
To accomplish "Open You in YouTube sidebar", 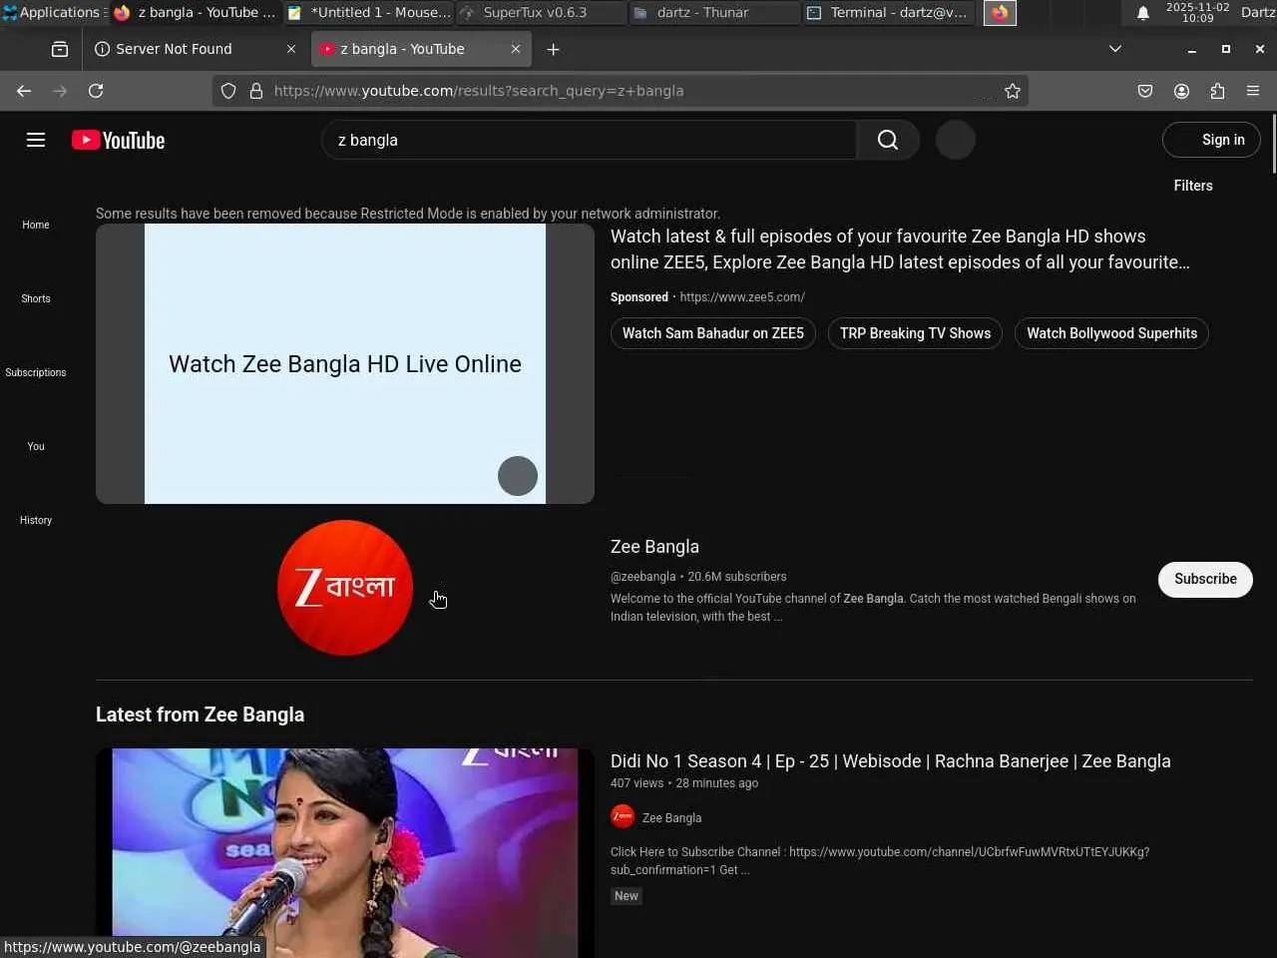I will 36,446.
